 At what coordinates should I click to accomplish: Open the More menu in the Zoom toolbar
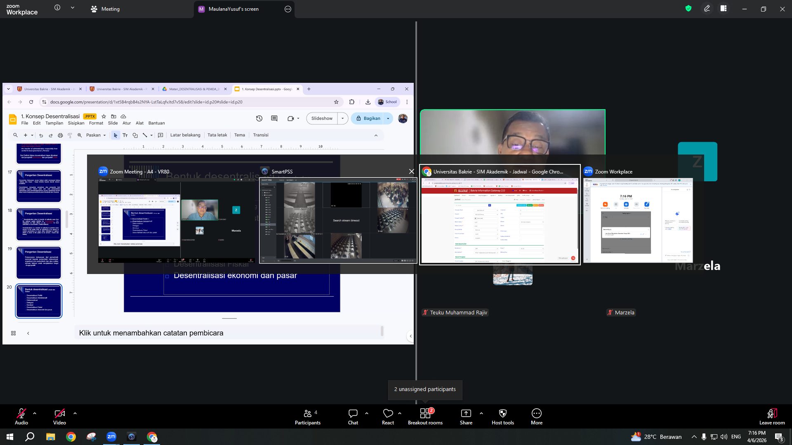tap(537, 416)
